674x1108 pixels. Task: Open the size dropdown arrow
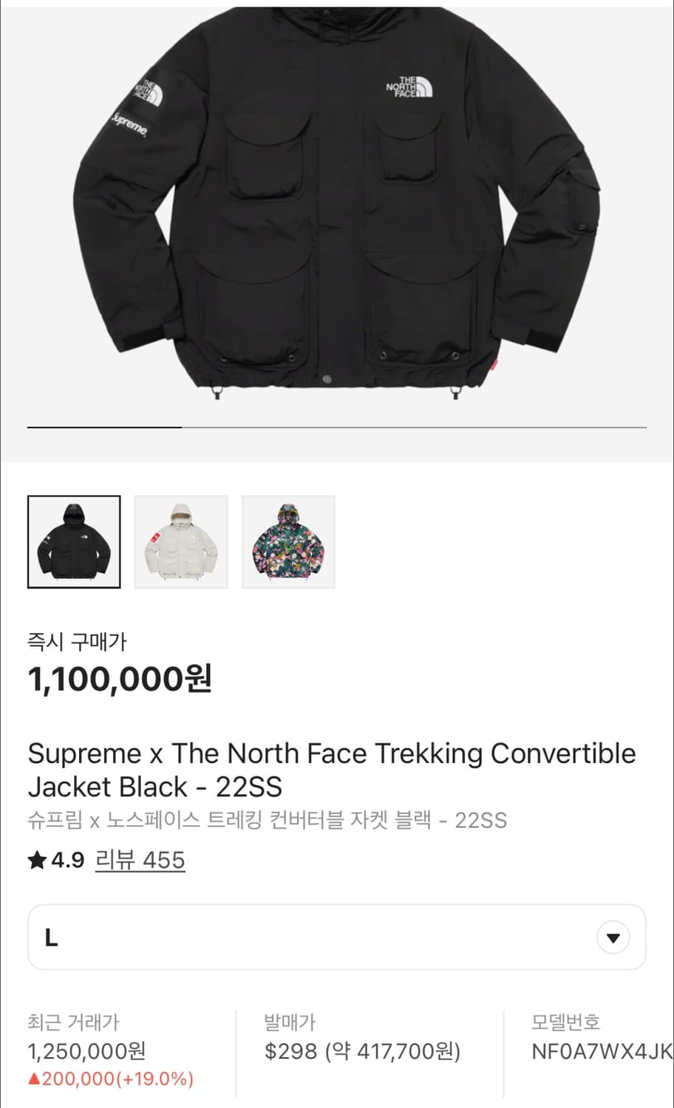pyautogui.click(x=613, y=938)
